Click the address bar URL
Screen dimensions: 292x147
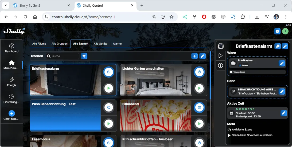pos(84,17)
